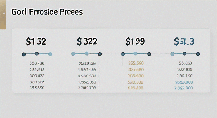The width and height of the screenshot is (217, 118).
Task: Click dark right end dot under $54.3
Action: tap(198, 54)
